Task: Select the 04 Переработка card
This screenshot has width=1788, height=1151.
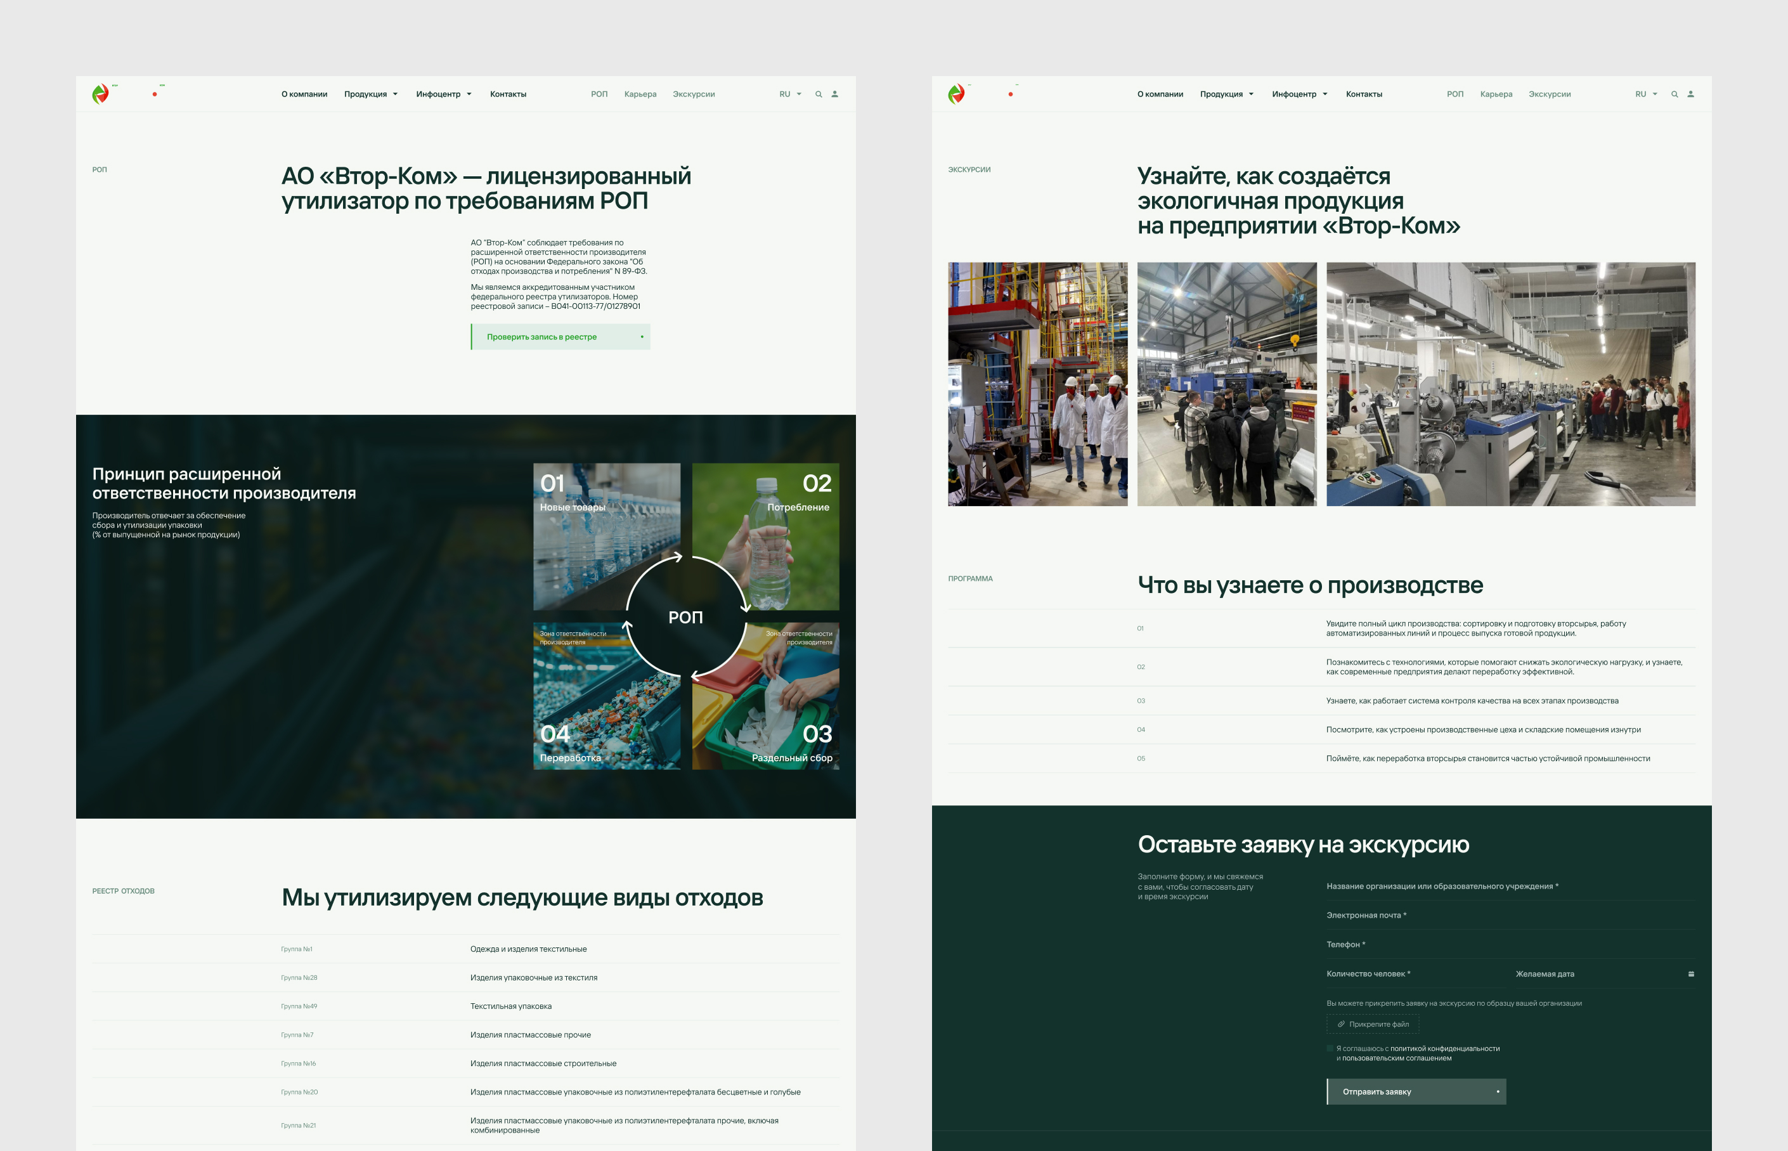Action: pyautogui.click(x=607, y=696)
